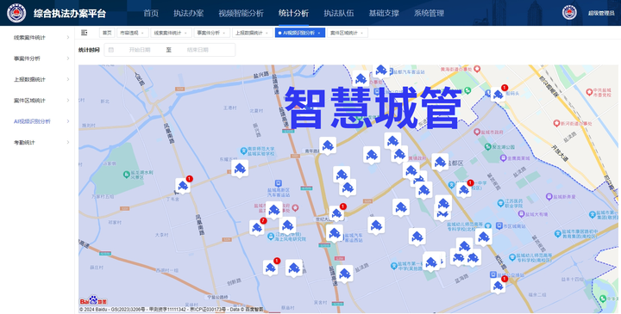Expand the 线索案件统计 sidebar chevron
Viewport: 621px width, 314px height.
68,38
